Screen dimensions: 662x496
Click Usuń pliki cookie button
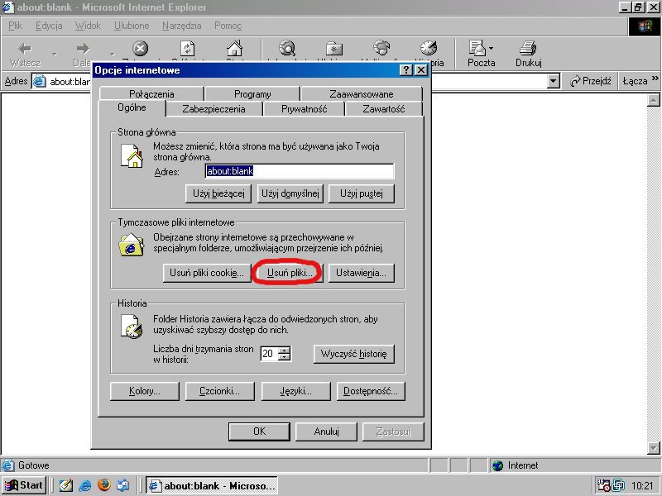(206, 273)
